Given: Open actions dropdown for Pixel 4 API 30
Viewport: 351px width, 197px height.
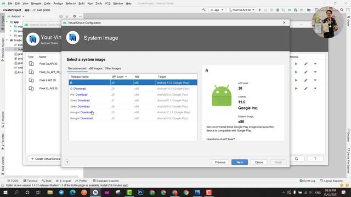Looking at the screenshot, I should 315,80.
